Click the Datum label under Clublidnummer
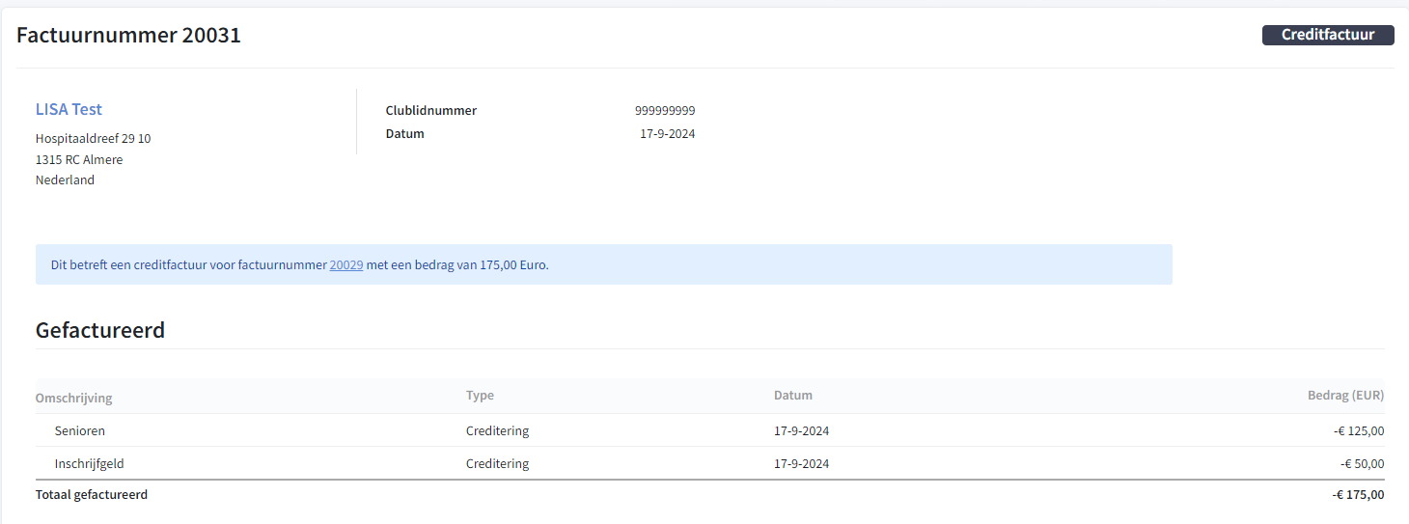Screen dimensions: 1409x524 click(x=405, y=134)
